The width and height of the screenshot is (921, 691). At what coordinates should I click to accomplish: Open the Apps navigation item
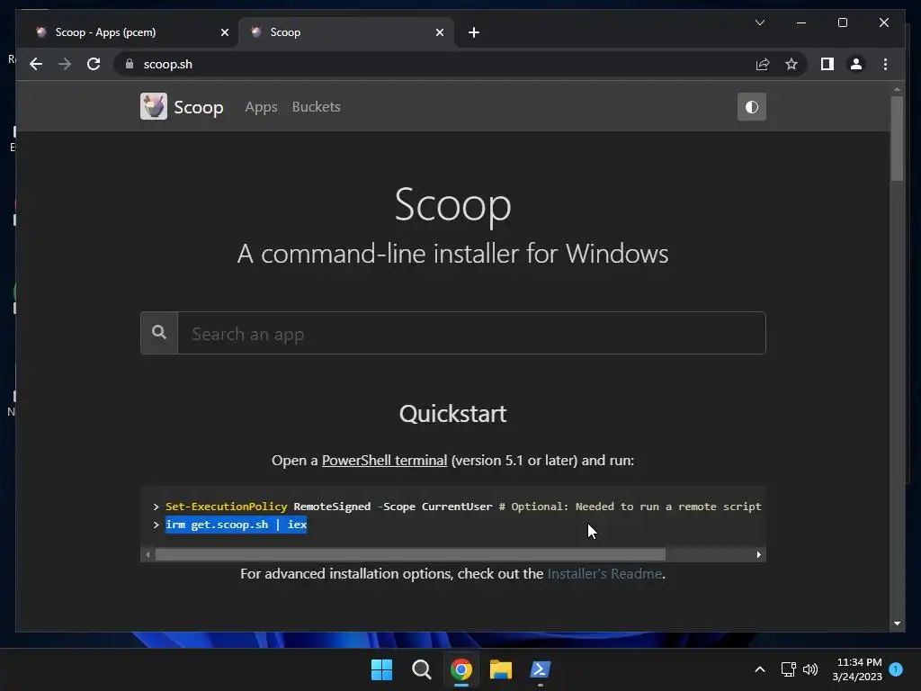261,107
